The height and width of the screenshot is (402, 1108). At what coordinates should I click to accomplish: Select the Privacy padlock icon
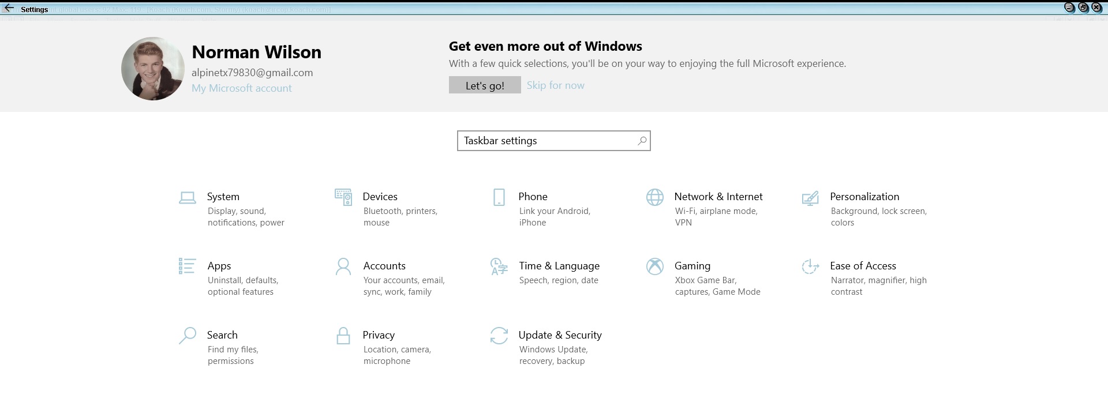coord(343,336)
